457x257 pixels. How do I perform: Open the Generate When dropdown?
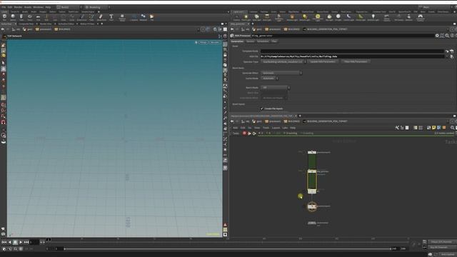coord(281,73)
